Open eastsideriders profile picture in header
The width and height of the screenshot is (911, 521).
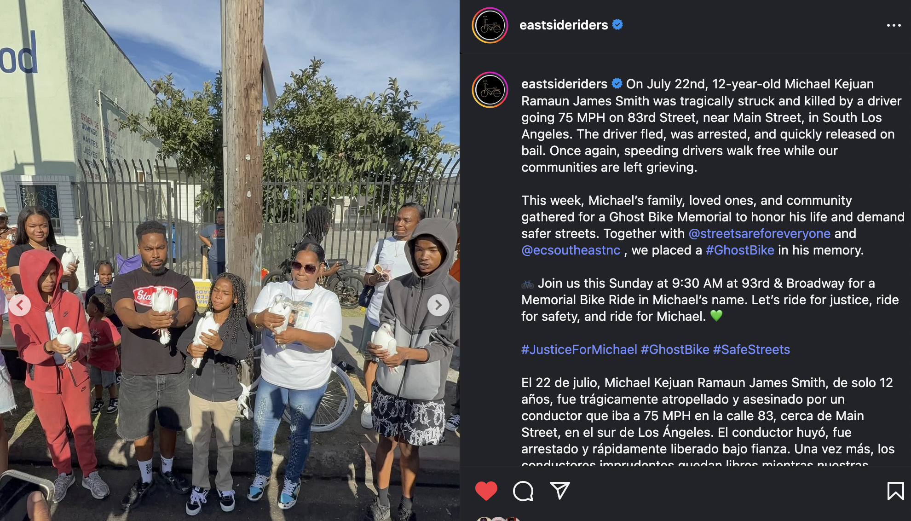(x=490, y=25)
